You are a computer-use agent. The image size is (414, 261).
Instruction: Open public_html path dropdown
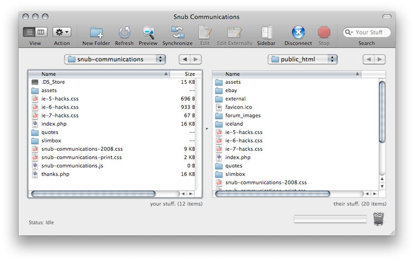click(302, 60)
